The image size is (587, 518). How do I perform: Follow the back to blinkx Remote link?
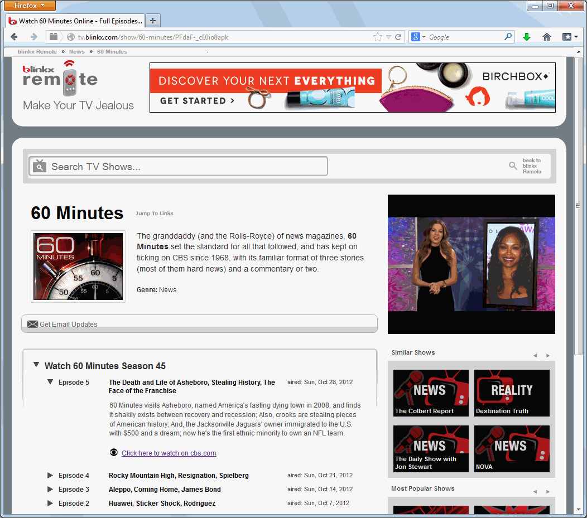(532, 166)
